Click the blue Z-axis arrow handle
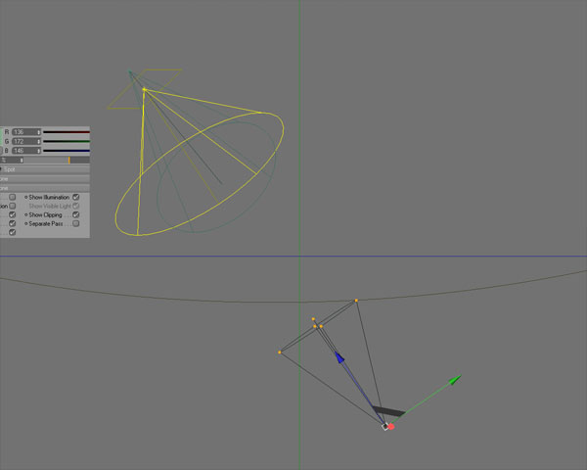 click(x=339, y=357)
